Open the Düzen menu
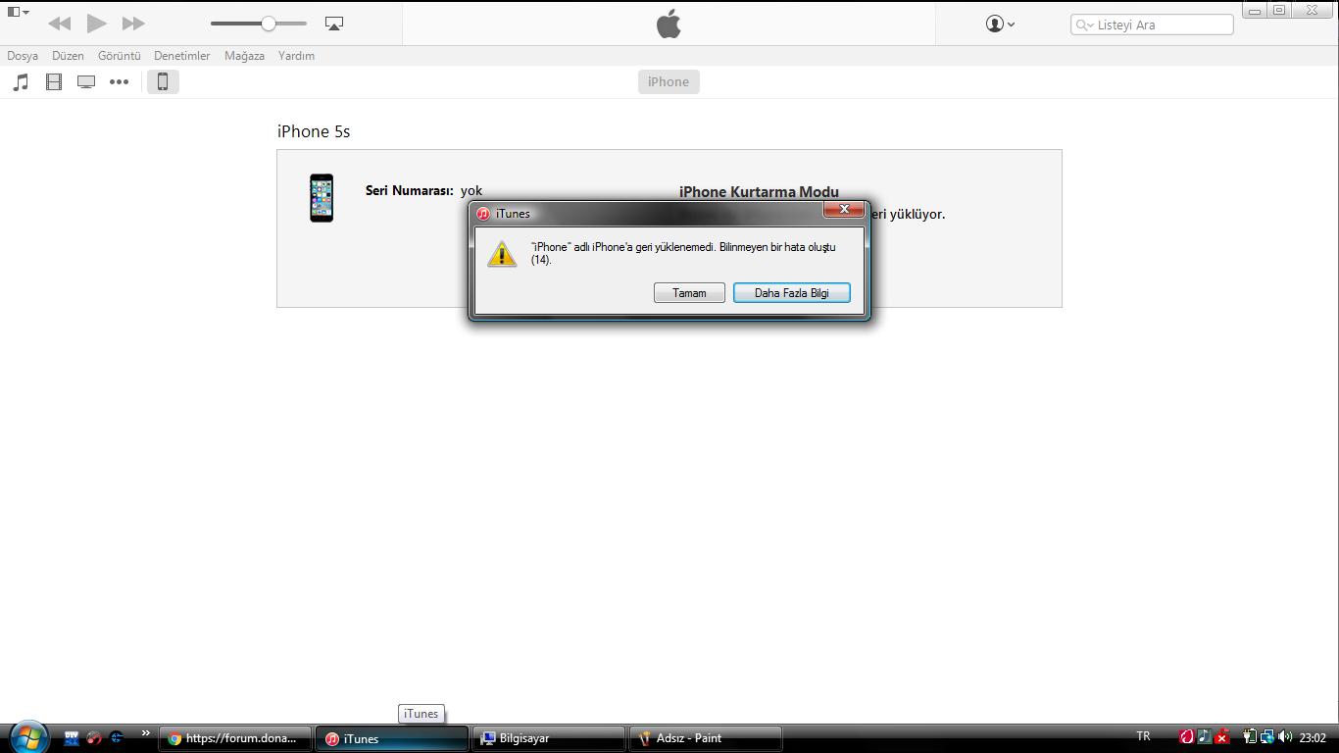This screenshot has width=1339, height=753. tap(68, 56)
